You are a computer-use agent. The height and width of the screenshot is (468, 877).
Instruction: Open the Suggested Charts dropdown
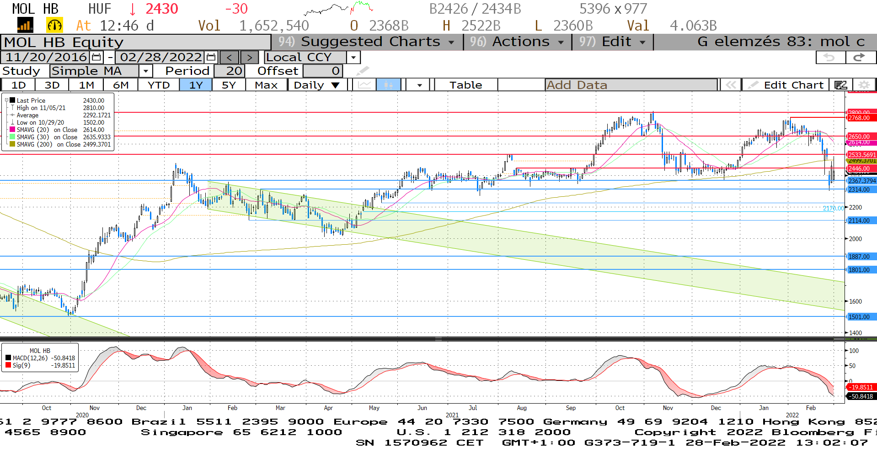tap(368, 42)
